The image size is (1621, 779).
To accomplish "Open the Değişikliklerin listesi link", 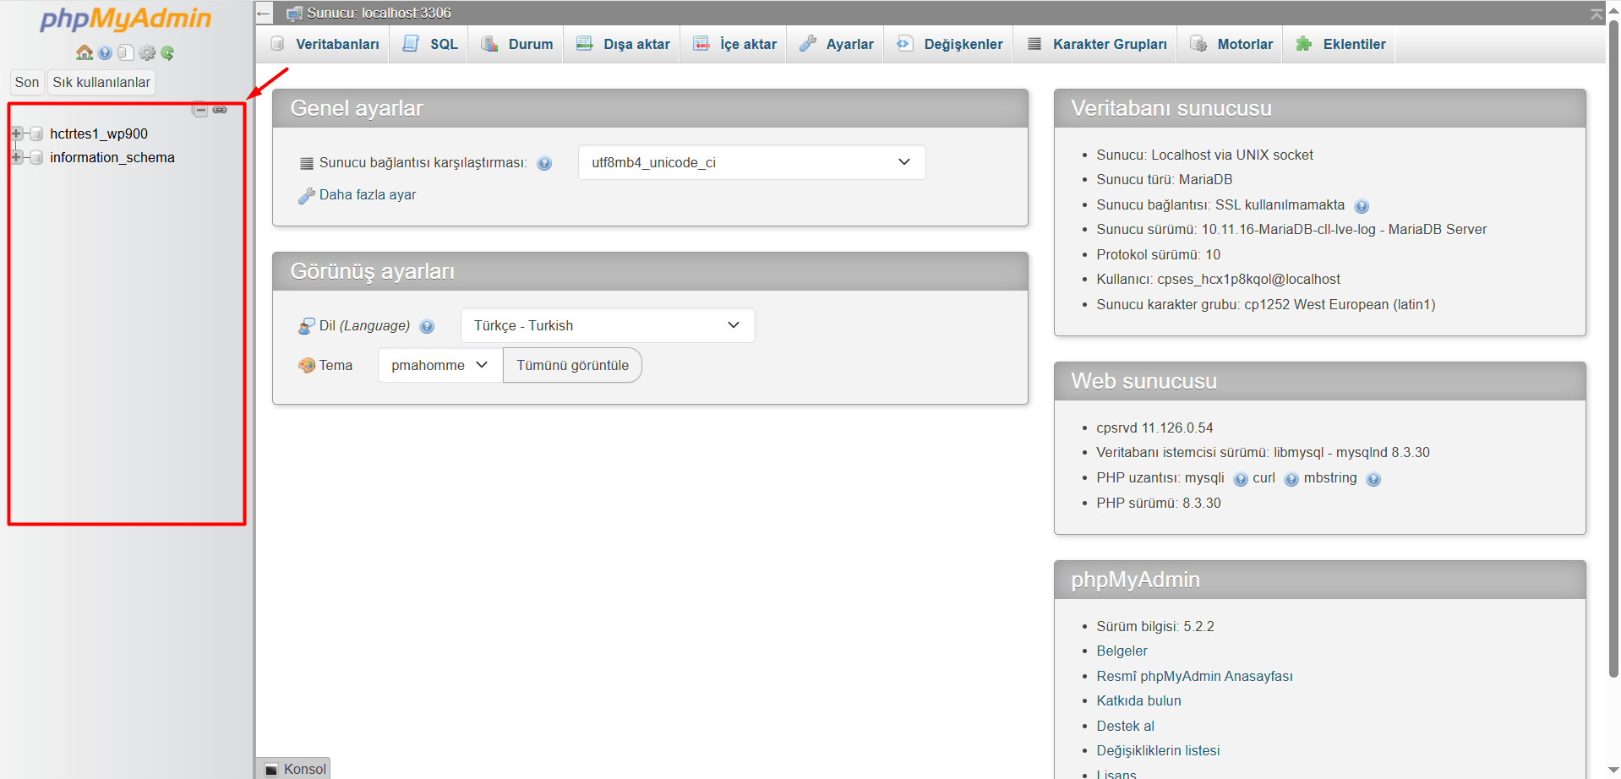I will click(x=1158, y=751).
